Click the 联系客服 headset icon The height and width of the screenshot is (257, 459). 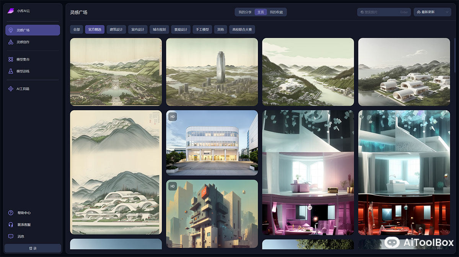11,224
